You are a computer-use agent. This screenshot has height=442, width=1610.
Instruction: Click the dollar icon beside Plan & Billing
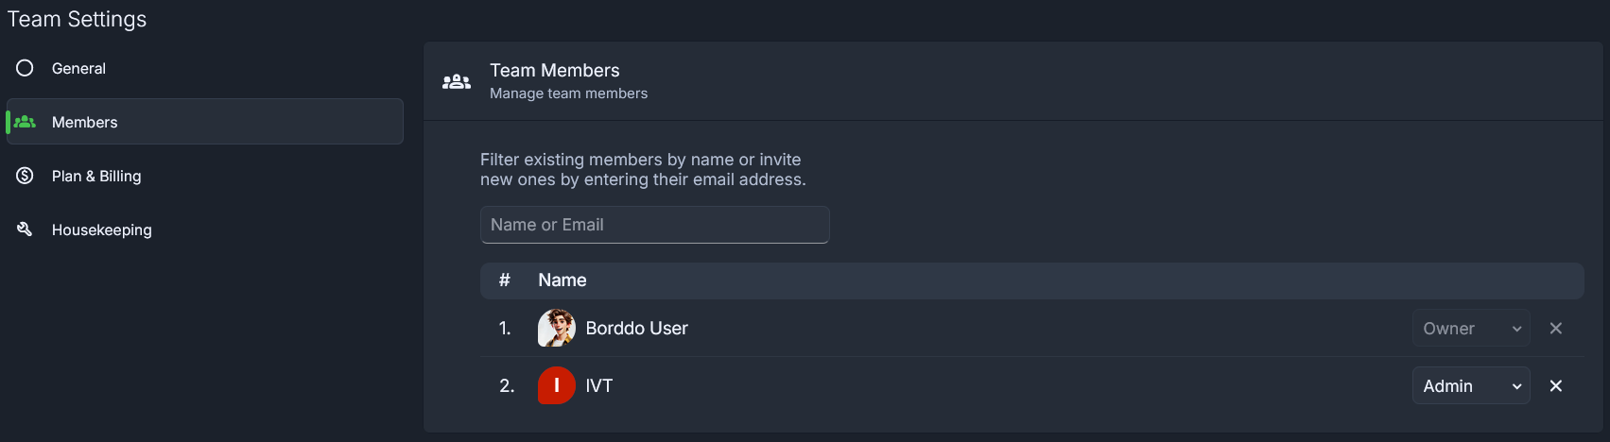coord(25,176)
